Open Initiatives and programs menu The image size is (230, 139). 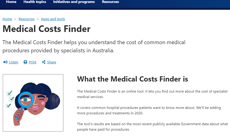[74, 2]
